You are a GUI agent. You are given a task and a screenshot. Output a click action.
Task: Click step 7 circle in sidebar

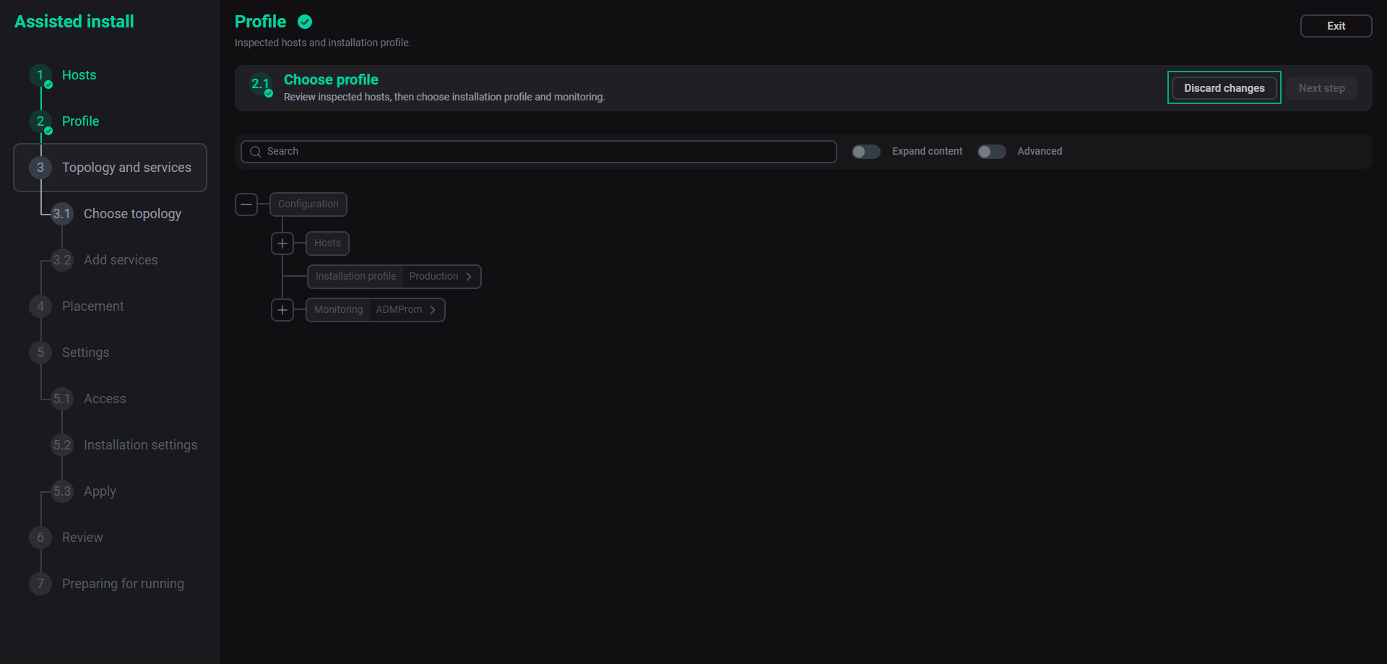(x=40, y=584)
